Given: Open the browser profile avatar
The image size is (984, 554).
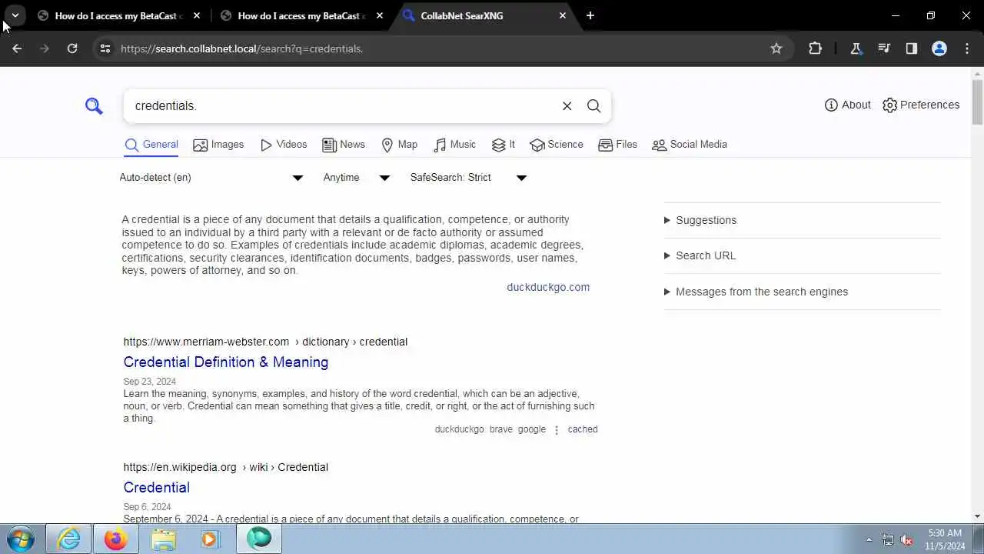Looking at the screenshot, I should (x=939, y=48).
